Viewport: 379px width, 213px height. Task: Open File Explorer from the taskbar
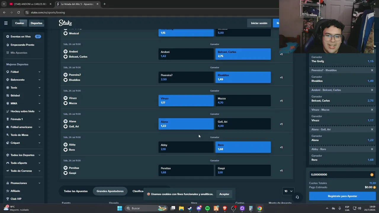[x=181, y=208]
